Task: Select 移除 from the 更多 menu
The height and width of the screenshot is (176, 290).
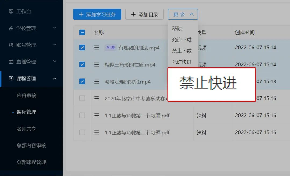Action: pyautogui.click(x=176, y=28)
